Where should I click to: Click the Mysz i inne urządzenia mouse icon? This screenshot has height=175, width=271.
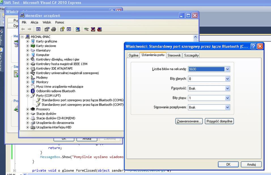coord(33,87)
